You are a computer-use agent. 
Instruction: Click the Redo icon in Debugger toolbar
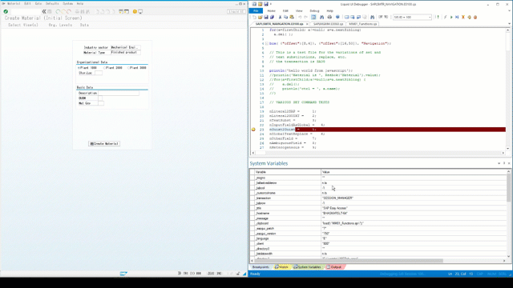(x=305, y=17)
